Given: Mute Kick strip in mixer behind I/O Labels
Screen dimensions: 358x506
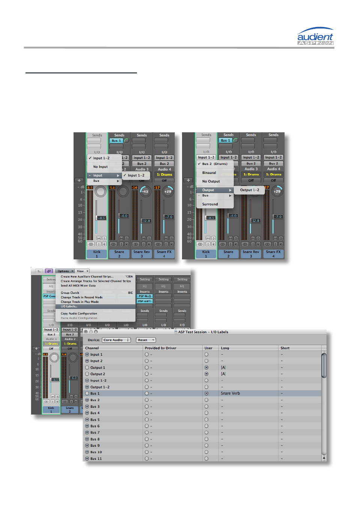Looking at the screenshot, I should coord(53,397).
